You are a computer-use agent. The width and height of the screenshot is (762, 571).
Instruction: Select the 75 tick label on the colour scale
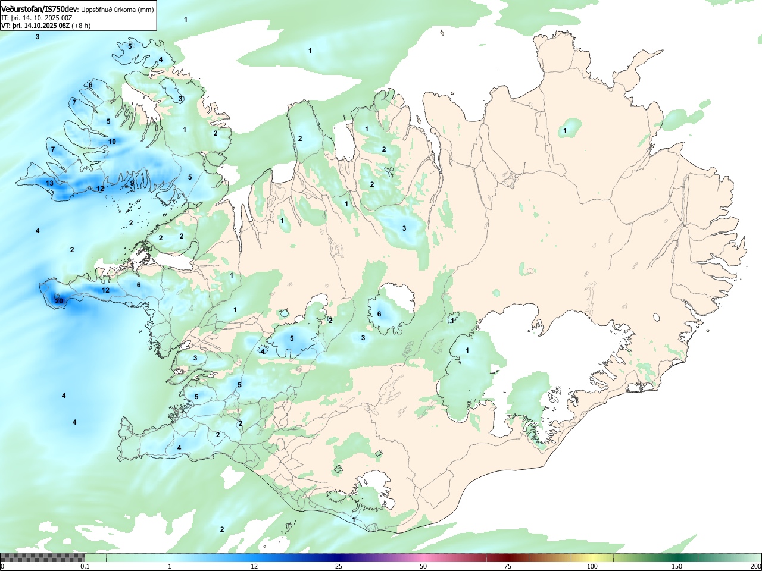[508, 566]
